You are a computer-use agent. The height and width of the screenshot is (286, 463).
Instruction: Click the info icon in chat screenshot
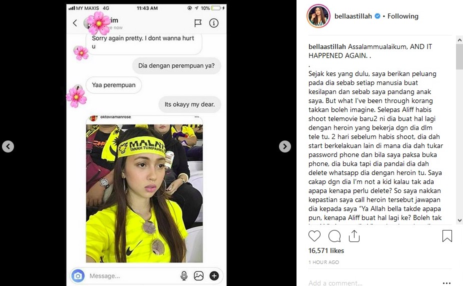[214, 23]
